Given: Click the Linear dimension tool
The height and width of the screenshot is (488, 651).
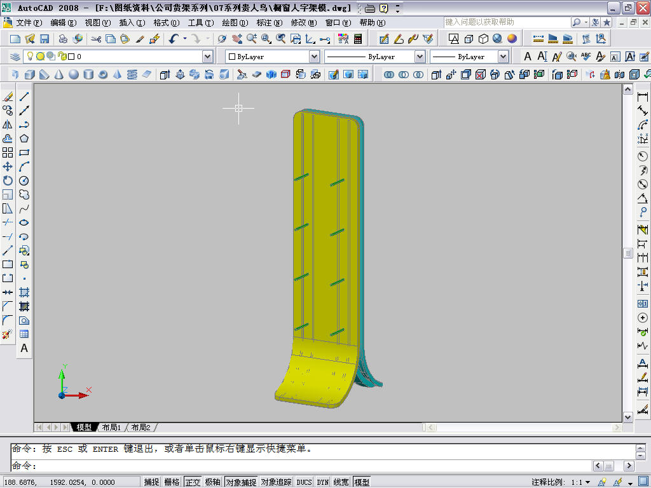Looking at the screenshot, I should (643, 97).
